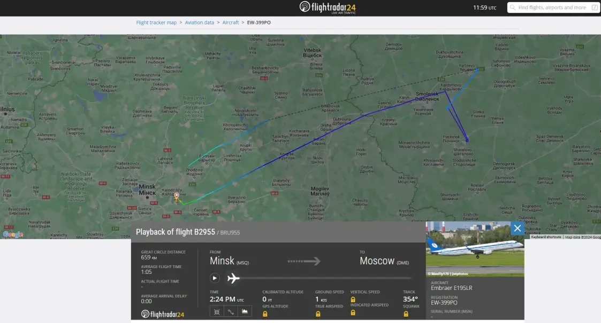The image size is (601, 323).
Task: Close the flight playback panel
Action: [x=517, y=229]
